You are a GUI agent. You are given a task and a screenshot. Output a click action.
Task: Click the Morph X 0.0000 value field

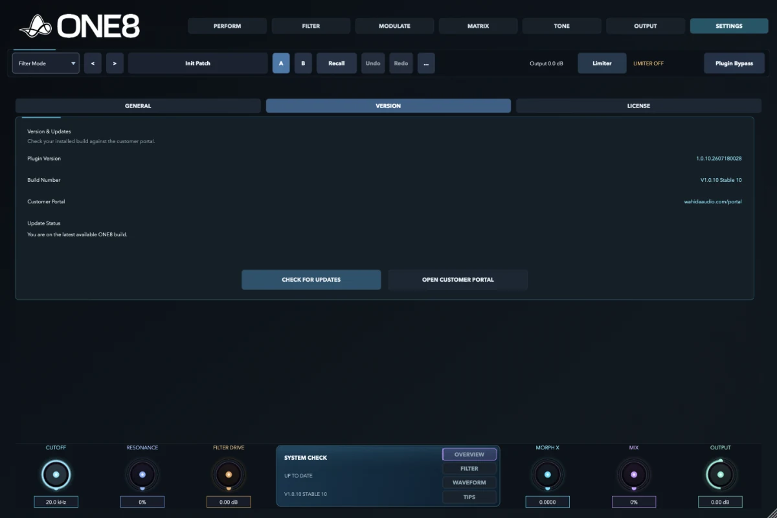click(x=548, y=502)
